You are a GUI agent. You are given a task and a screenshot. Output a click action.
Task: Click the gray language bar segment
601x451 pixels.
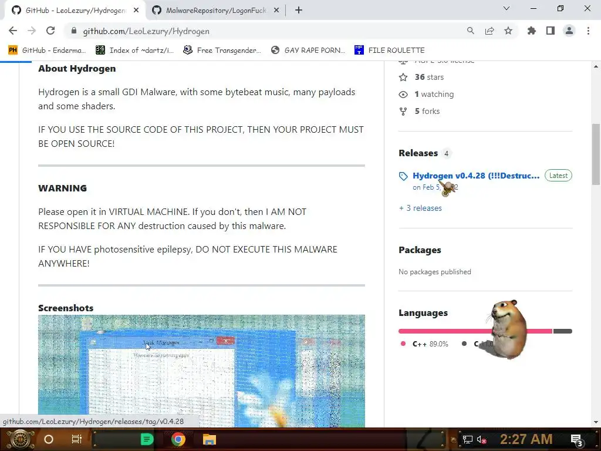coord(563,331)
